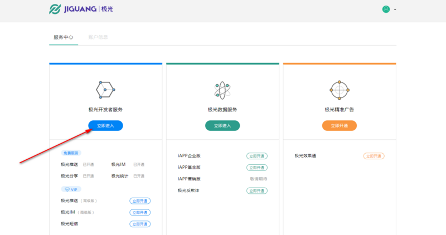Click 立即开通 next to iAPP企业版

[257, 156]
